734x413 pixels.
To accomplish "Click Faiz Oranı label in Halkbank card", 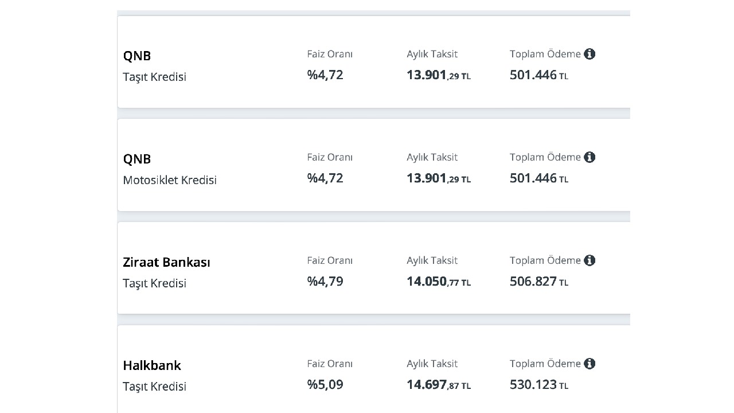I will [330, 364].
